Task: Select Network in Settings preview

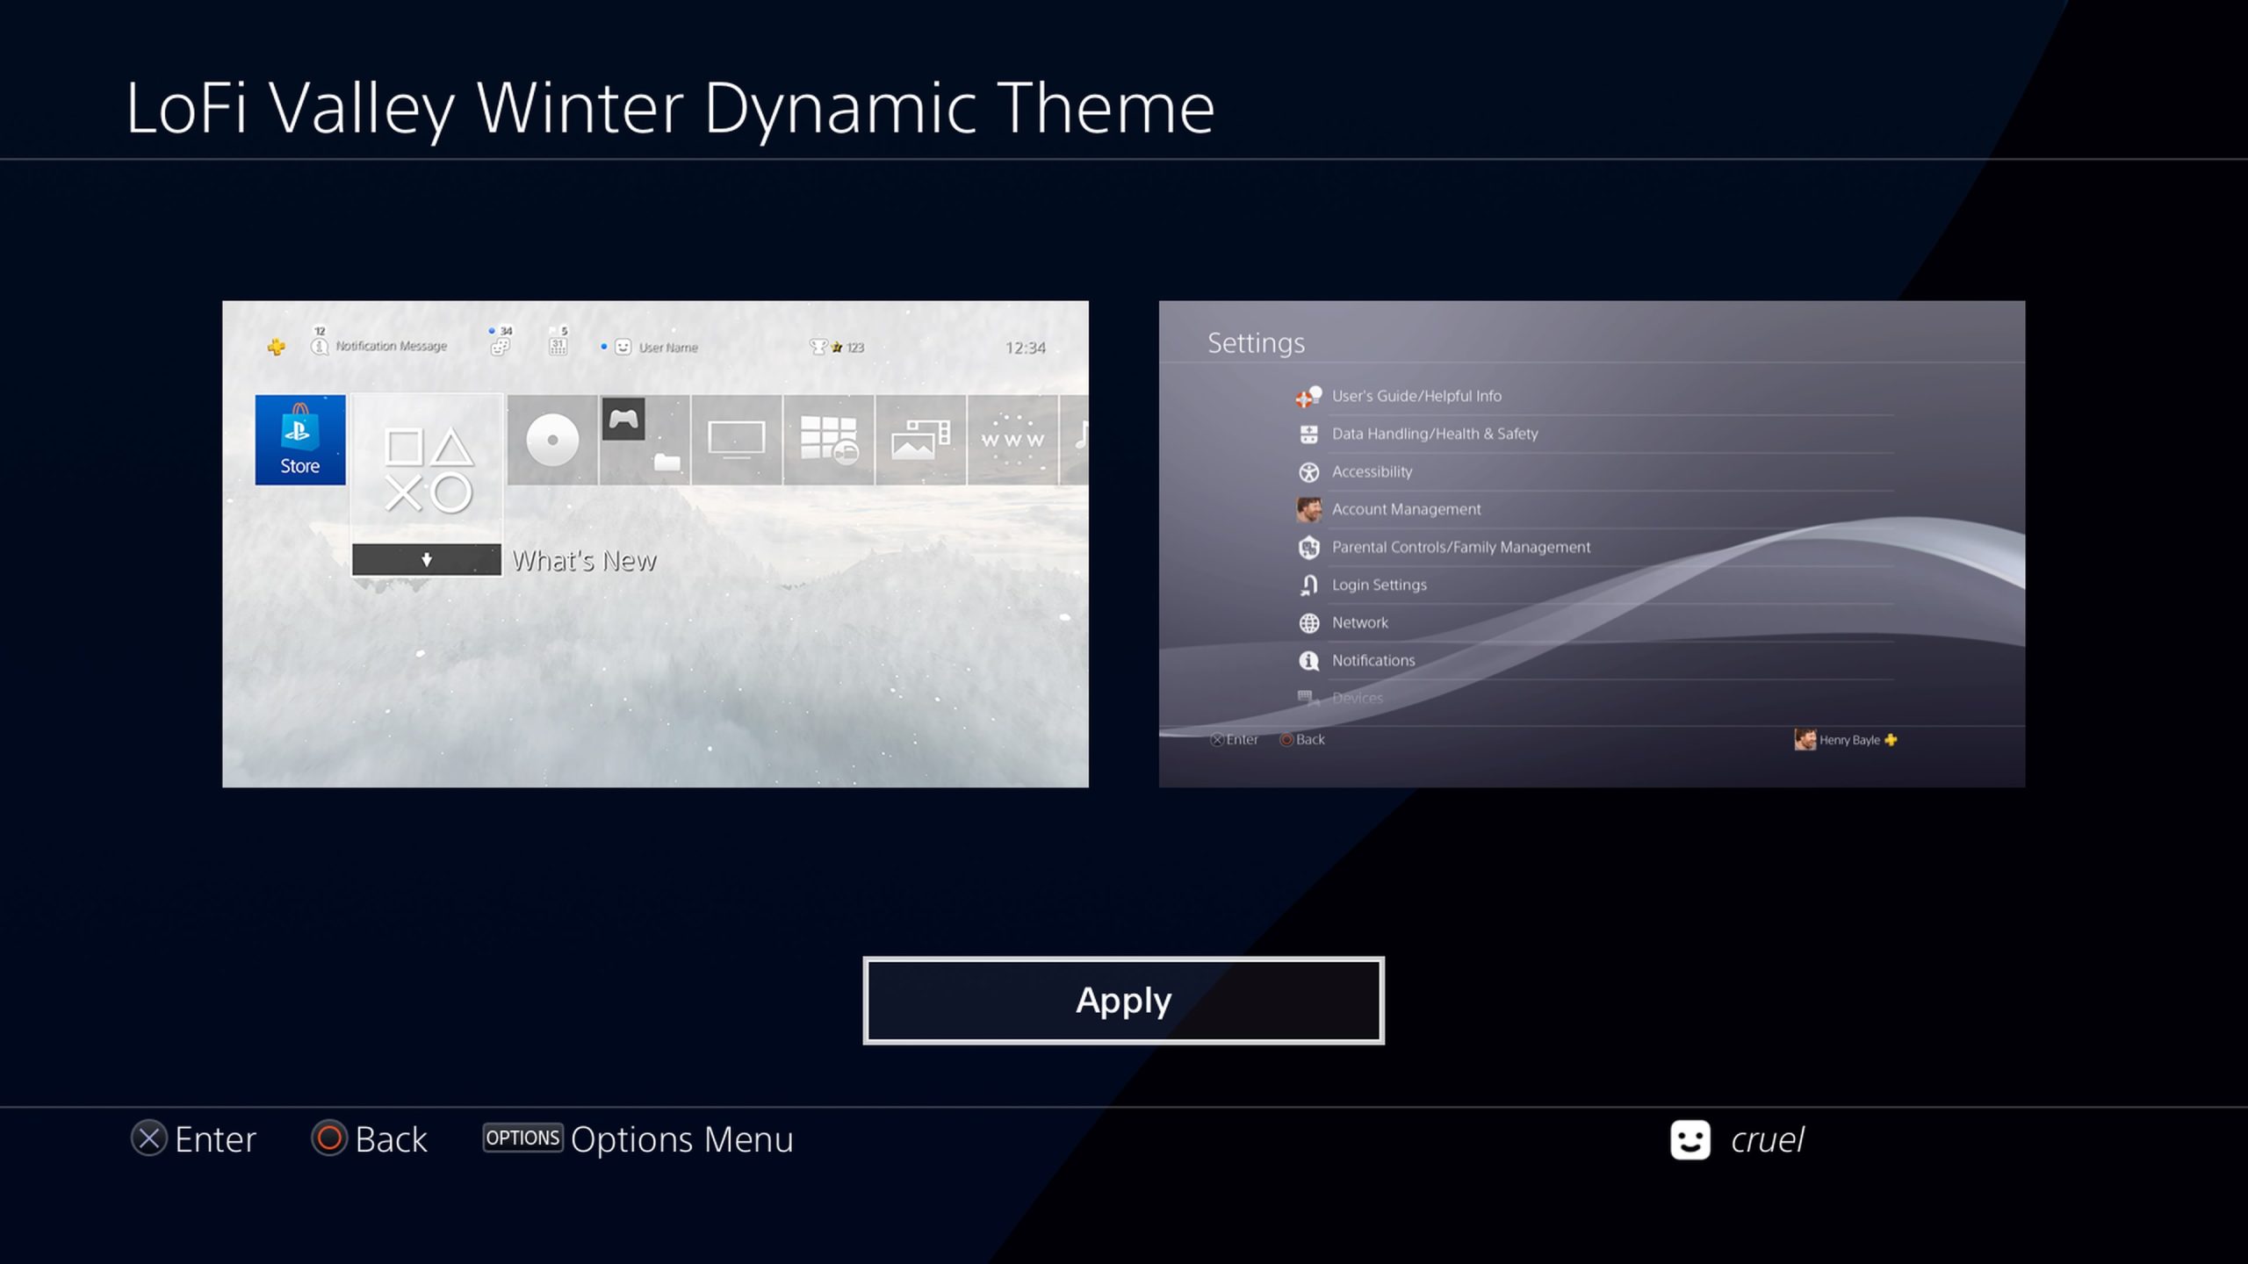Action: point(1359,622)
